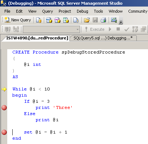Screen dimensions: 148x144
Task: Toggle breakpoint on set @i line
Action: (x=4, y=132)
